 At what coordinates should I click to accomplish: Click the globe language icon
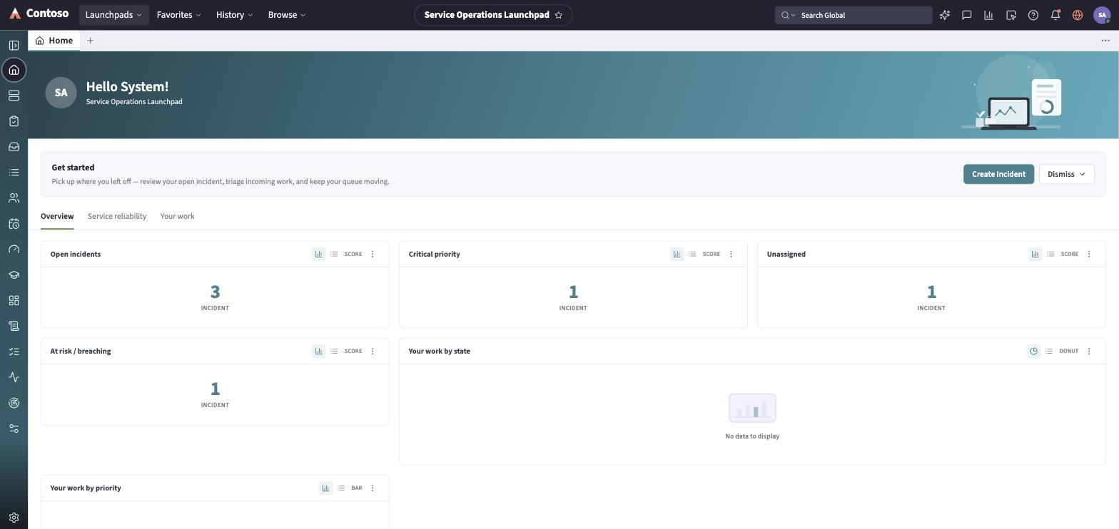(x=1078, y=15)
